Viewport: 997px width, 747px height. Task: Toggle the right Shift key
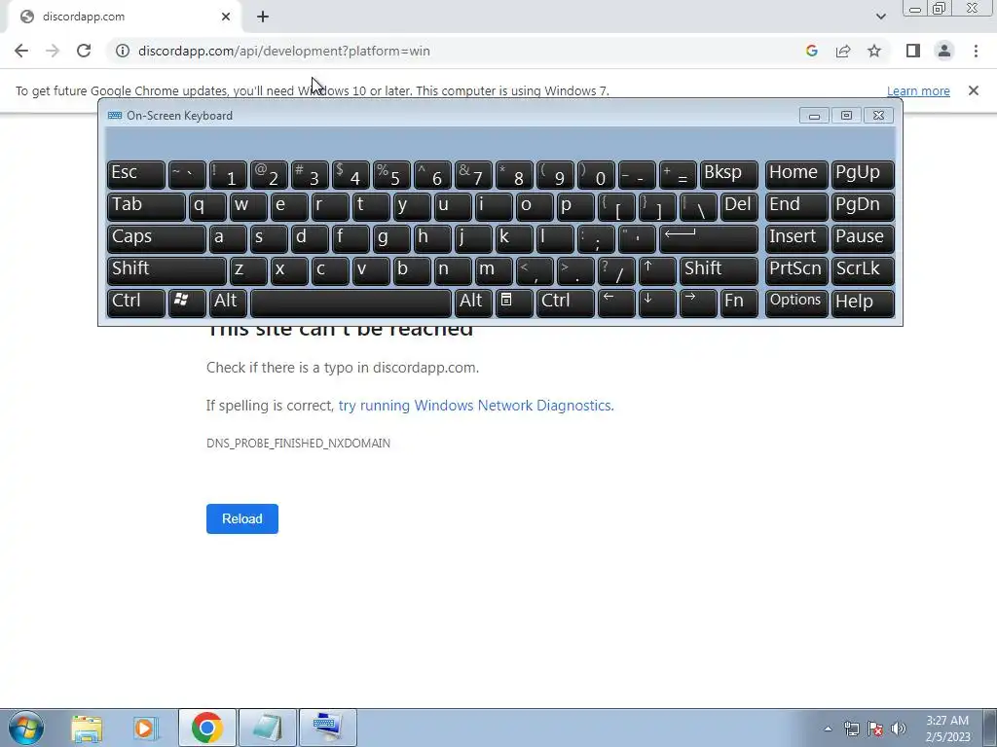pos(719,270)
